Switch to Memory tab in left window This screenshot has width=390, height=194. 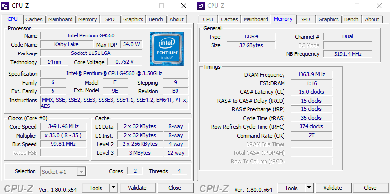tap(88, 19)
